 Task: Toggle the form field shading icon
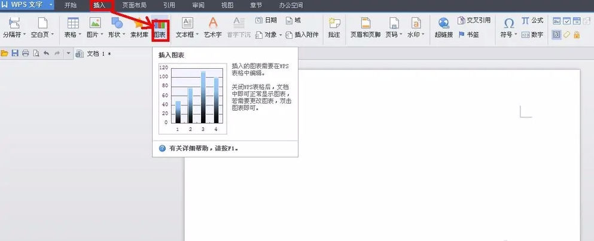click(556, 35)
